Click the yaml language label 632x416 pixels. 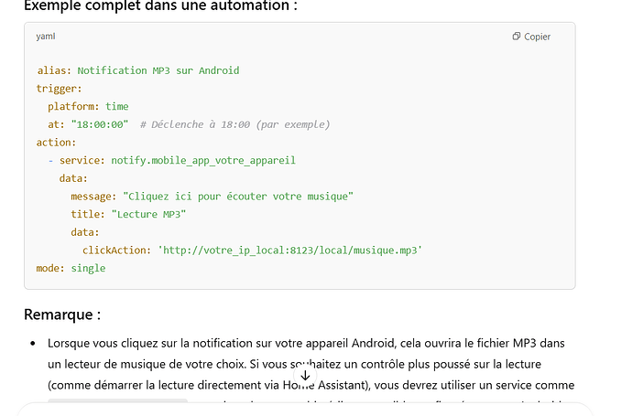coord(46,37)
